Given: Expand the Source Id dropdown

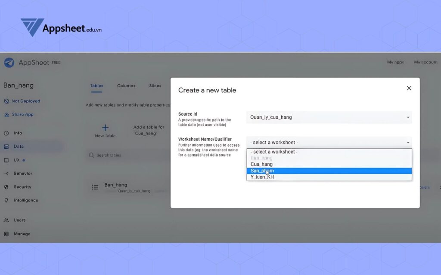Looking at the screenshot, I should [329, 117].
